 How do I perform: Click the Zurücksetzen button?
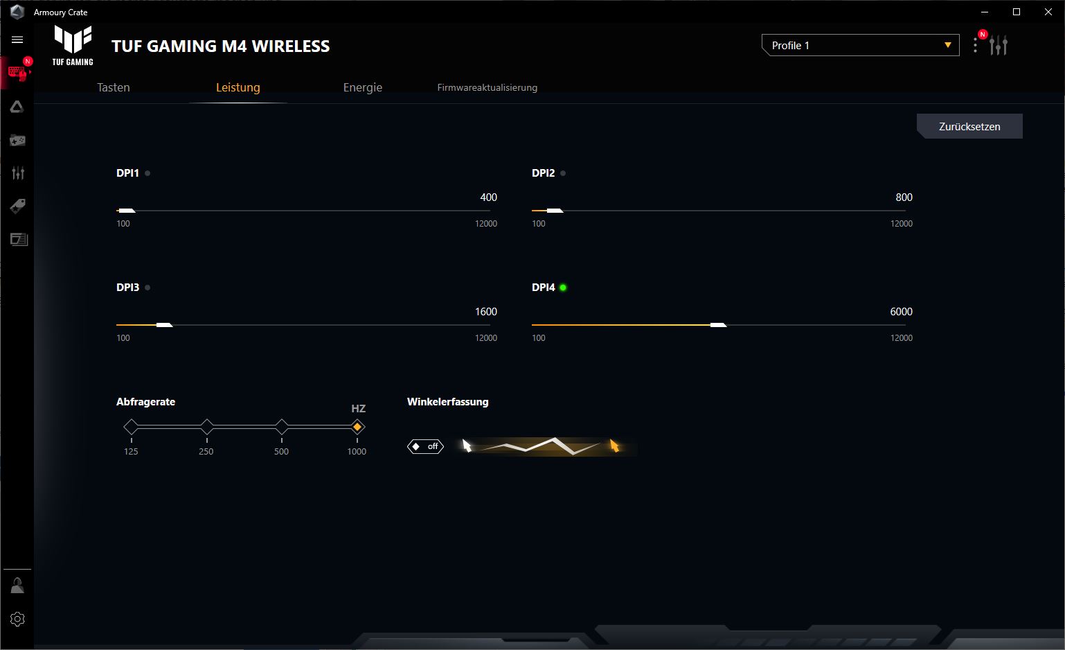pyautogui.click(x=969, y=126)
